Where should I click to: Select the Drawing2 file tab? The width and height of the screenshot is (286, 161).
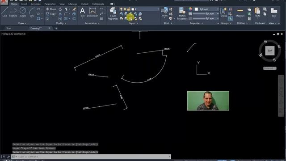(36, 28)
